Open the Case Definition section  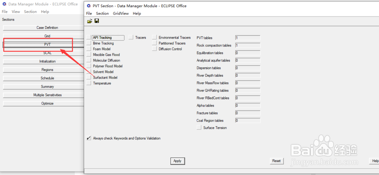tap(44, 28)
